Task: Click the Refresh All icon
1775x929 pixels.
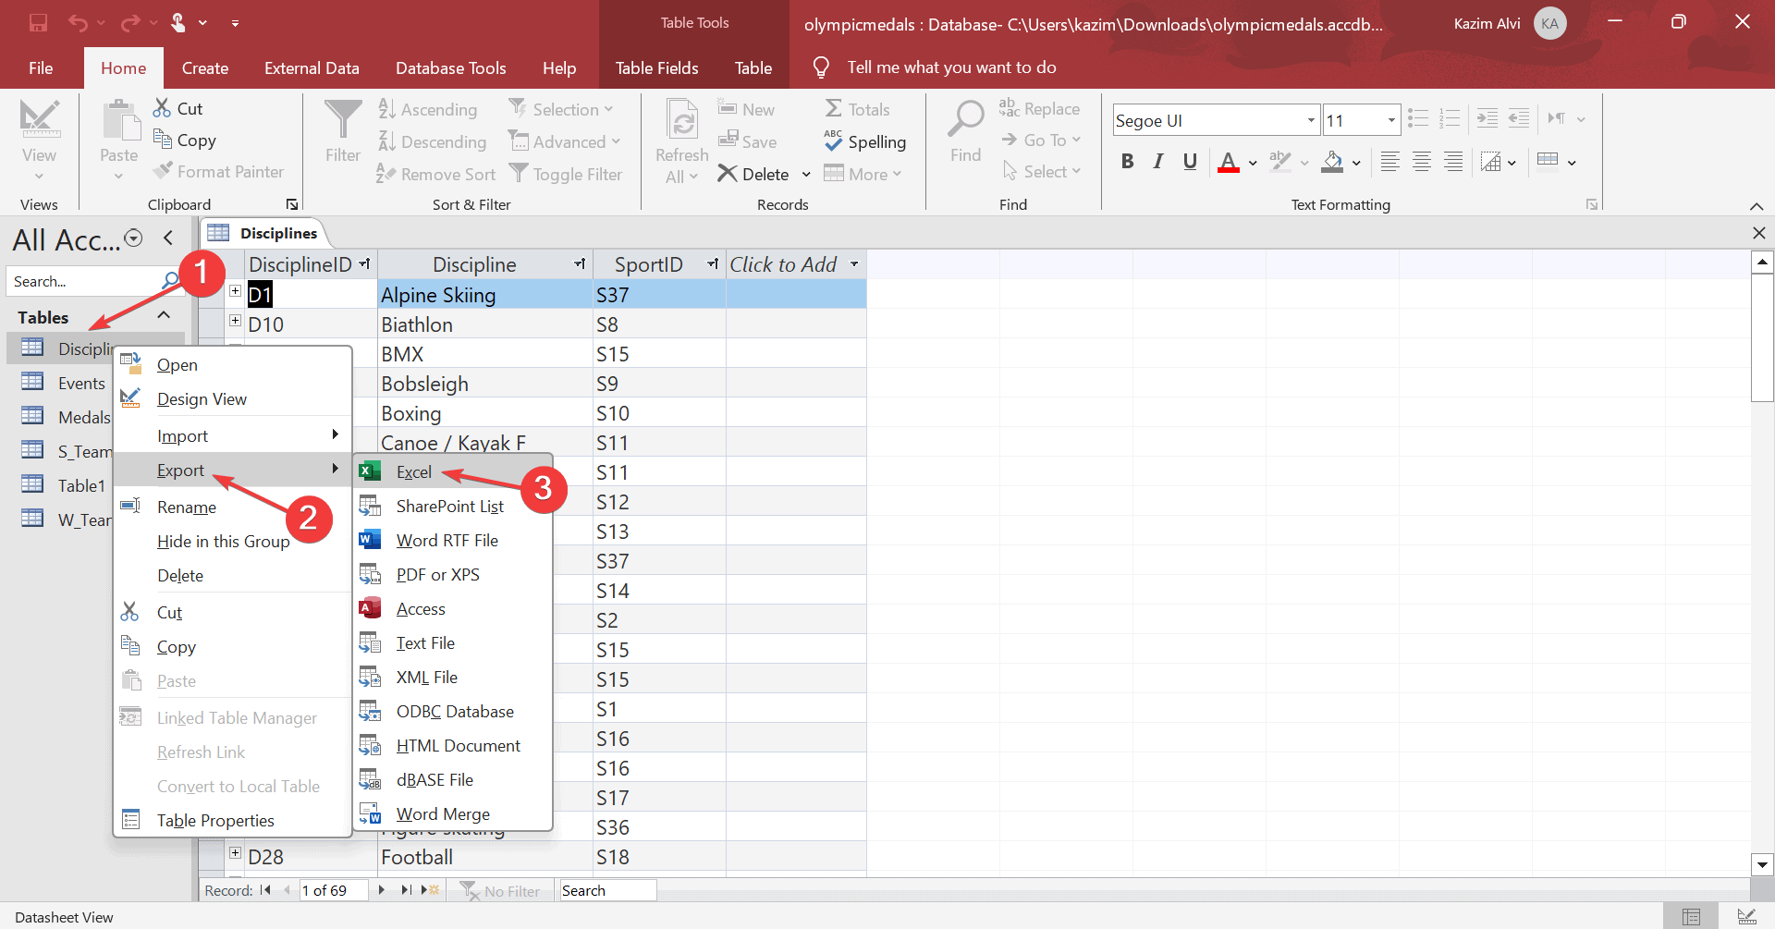Action: 681,121
